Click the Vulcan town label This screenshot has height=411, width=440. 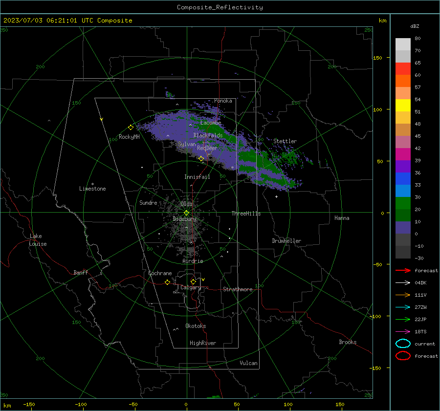click(248, 363)
